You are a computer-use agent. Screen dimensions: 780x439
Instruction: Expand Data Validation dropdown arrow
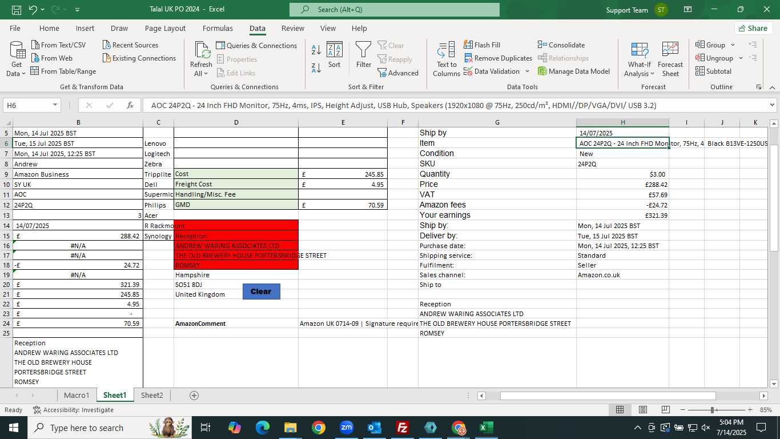click(527, 71)
